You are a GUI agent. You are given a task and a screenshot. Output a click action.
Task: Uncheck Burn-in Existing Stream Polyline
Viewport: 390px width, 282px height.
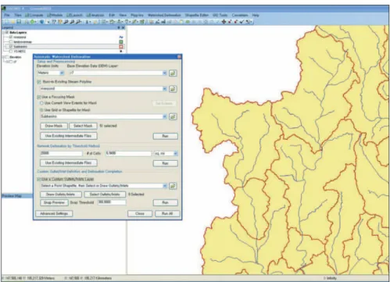click(x=39, y=82)
